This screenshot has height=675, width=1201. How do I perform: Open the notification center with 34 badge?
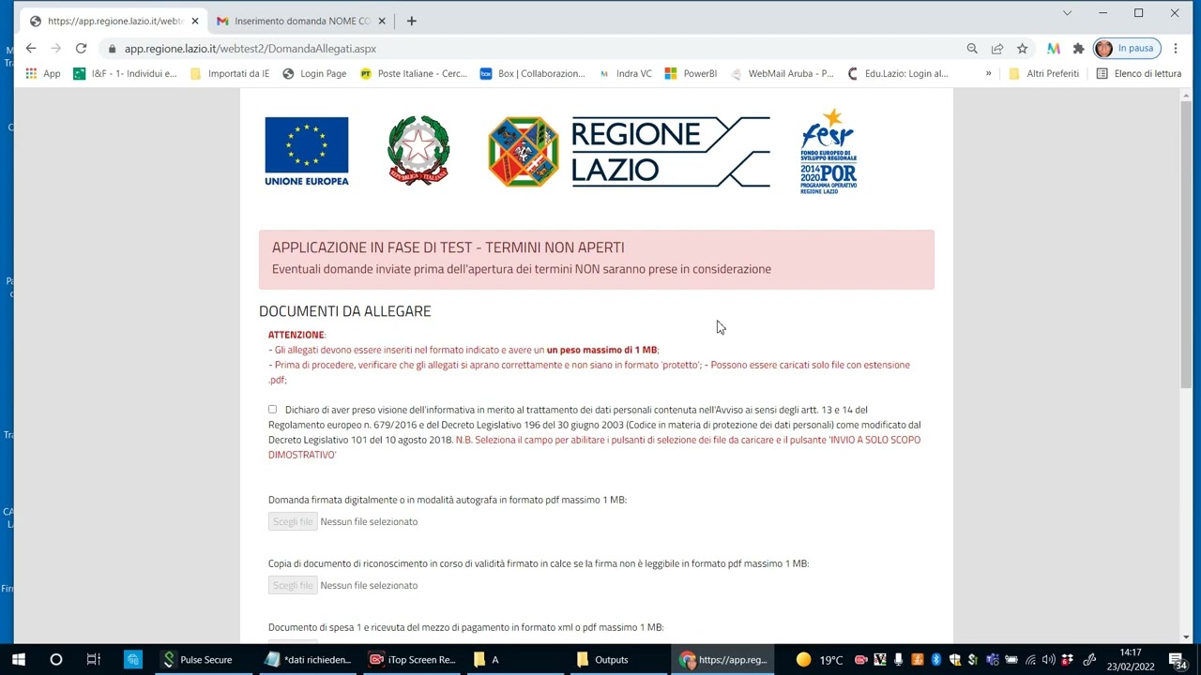[1178, 660]
